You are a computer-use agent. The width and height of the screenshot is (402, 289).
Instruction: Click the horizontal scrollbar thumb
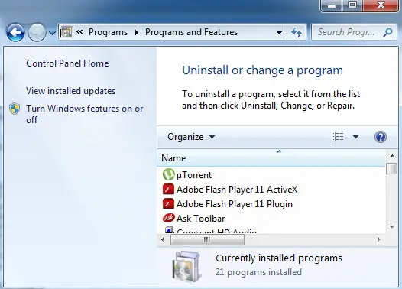207,239
